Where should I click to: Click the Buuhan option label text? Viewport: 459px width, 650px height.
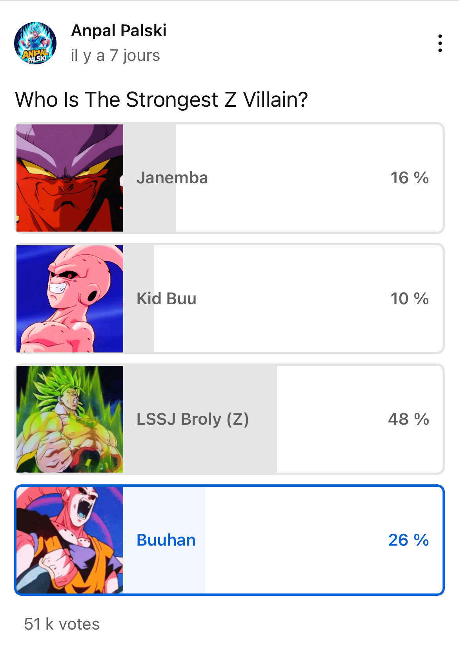click(166, 540)
